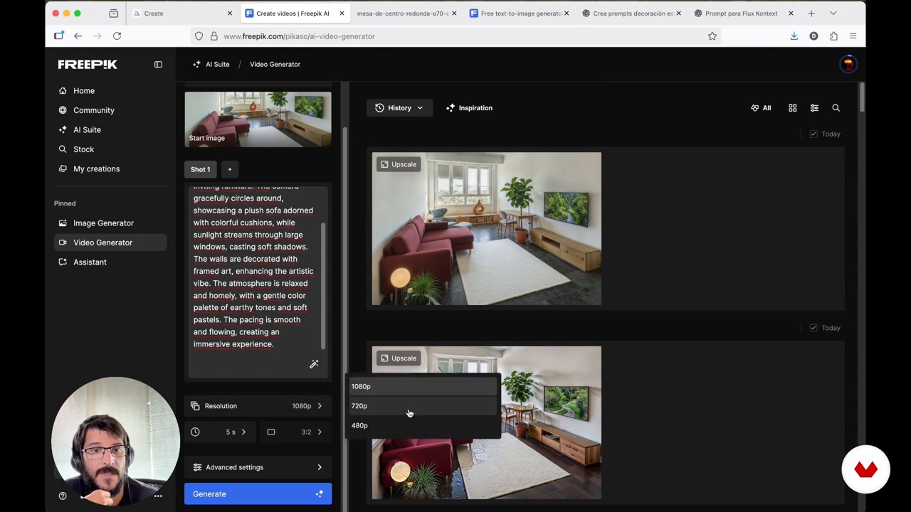Click the magic wand prompt enhancer icon

(x=314, y=364)
